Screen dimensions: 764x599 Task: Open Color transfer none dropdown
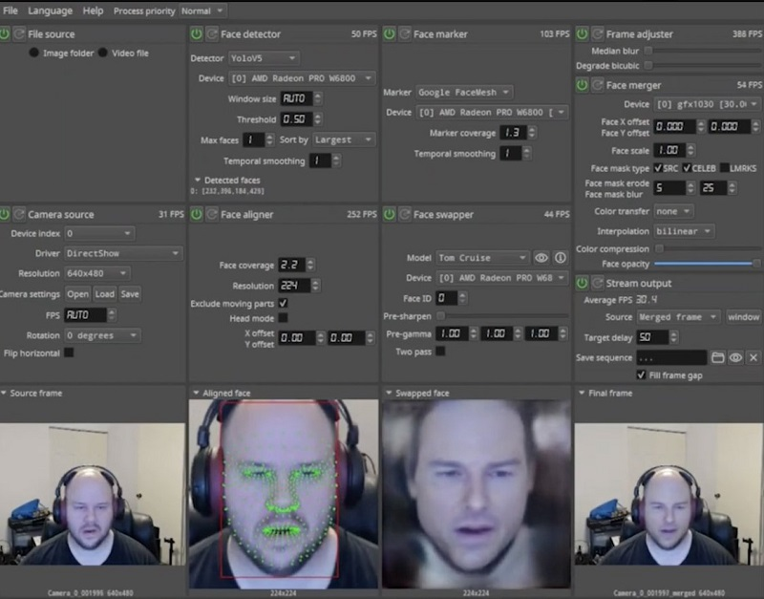tap(674, 211)
